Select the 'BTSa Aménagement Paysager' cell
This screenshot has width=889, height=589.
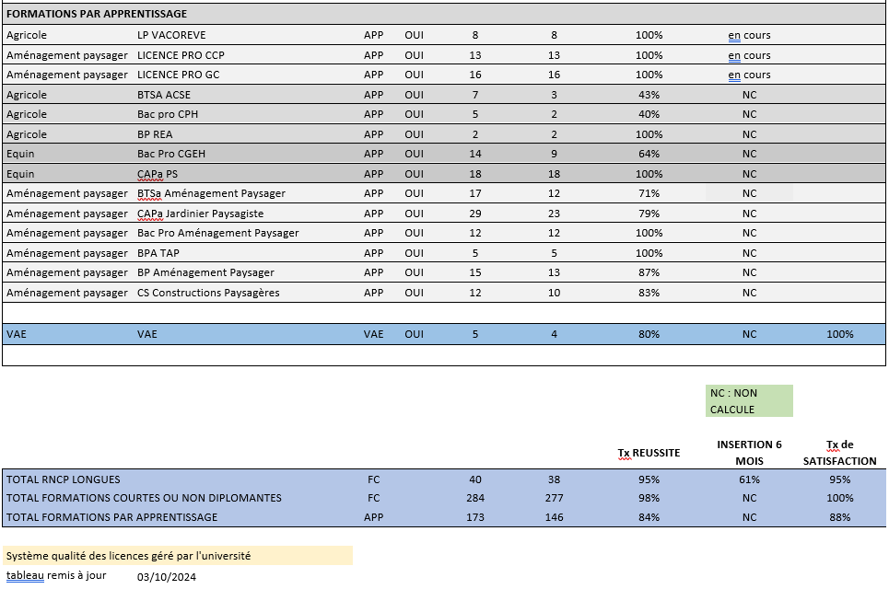click(211, 193)
